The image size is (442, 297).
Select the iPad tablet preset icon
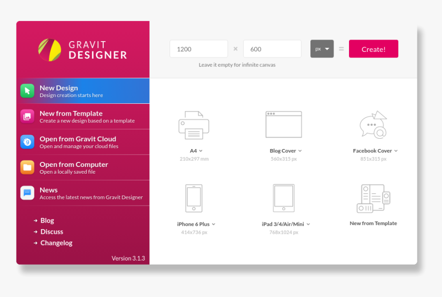pyautogui.click(x=284, y=198)
